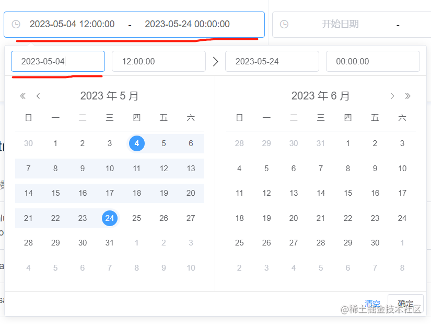Screen dimensions: 431x324
Task: Select May 15 on the left calendar
Action: (55, 193)
